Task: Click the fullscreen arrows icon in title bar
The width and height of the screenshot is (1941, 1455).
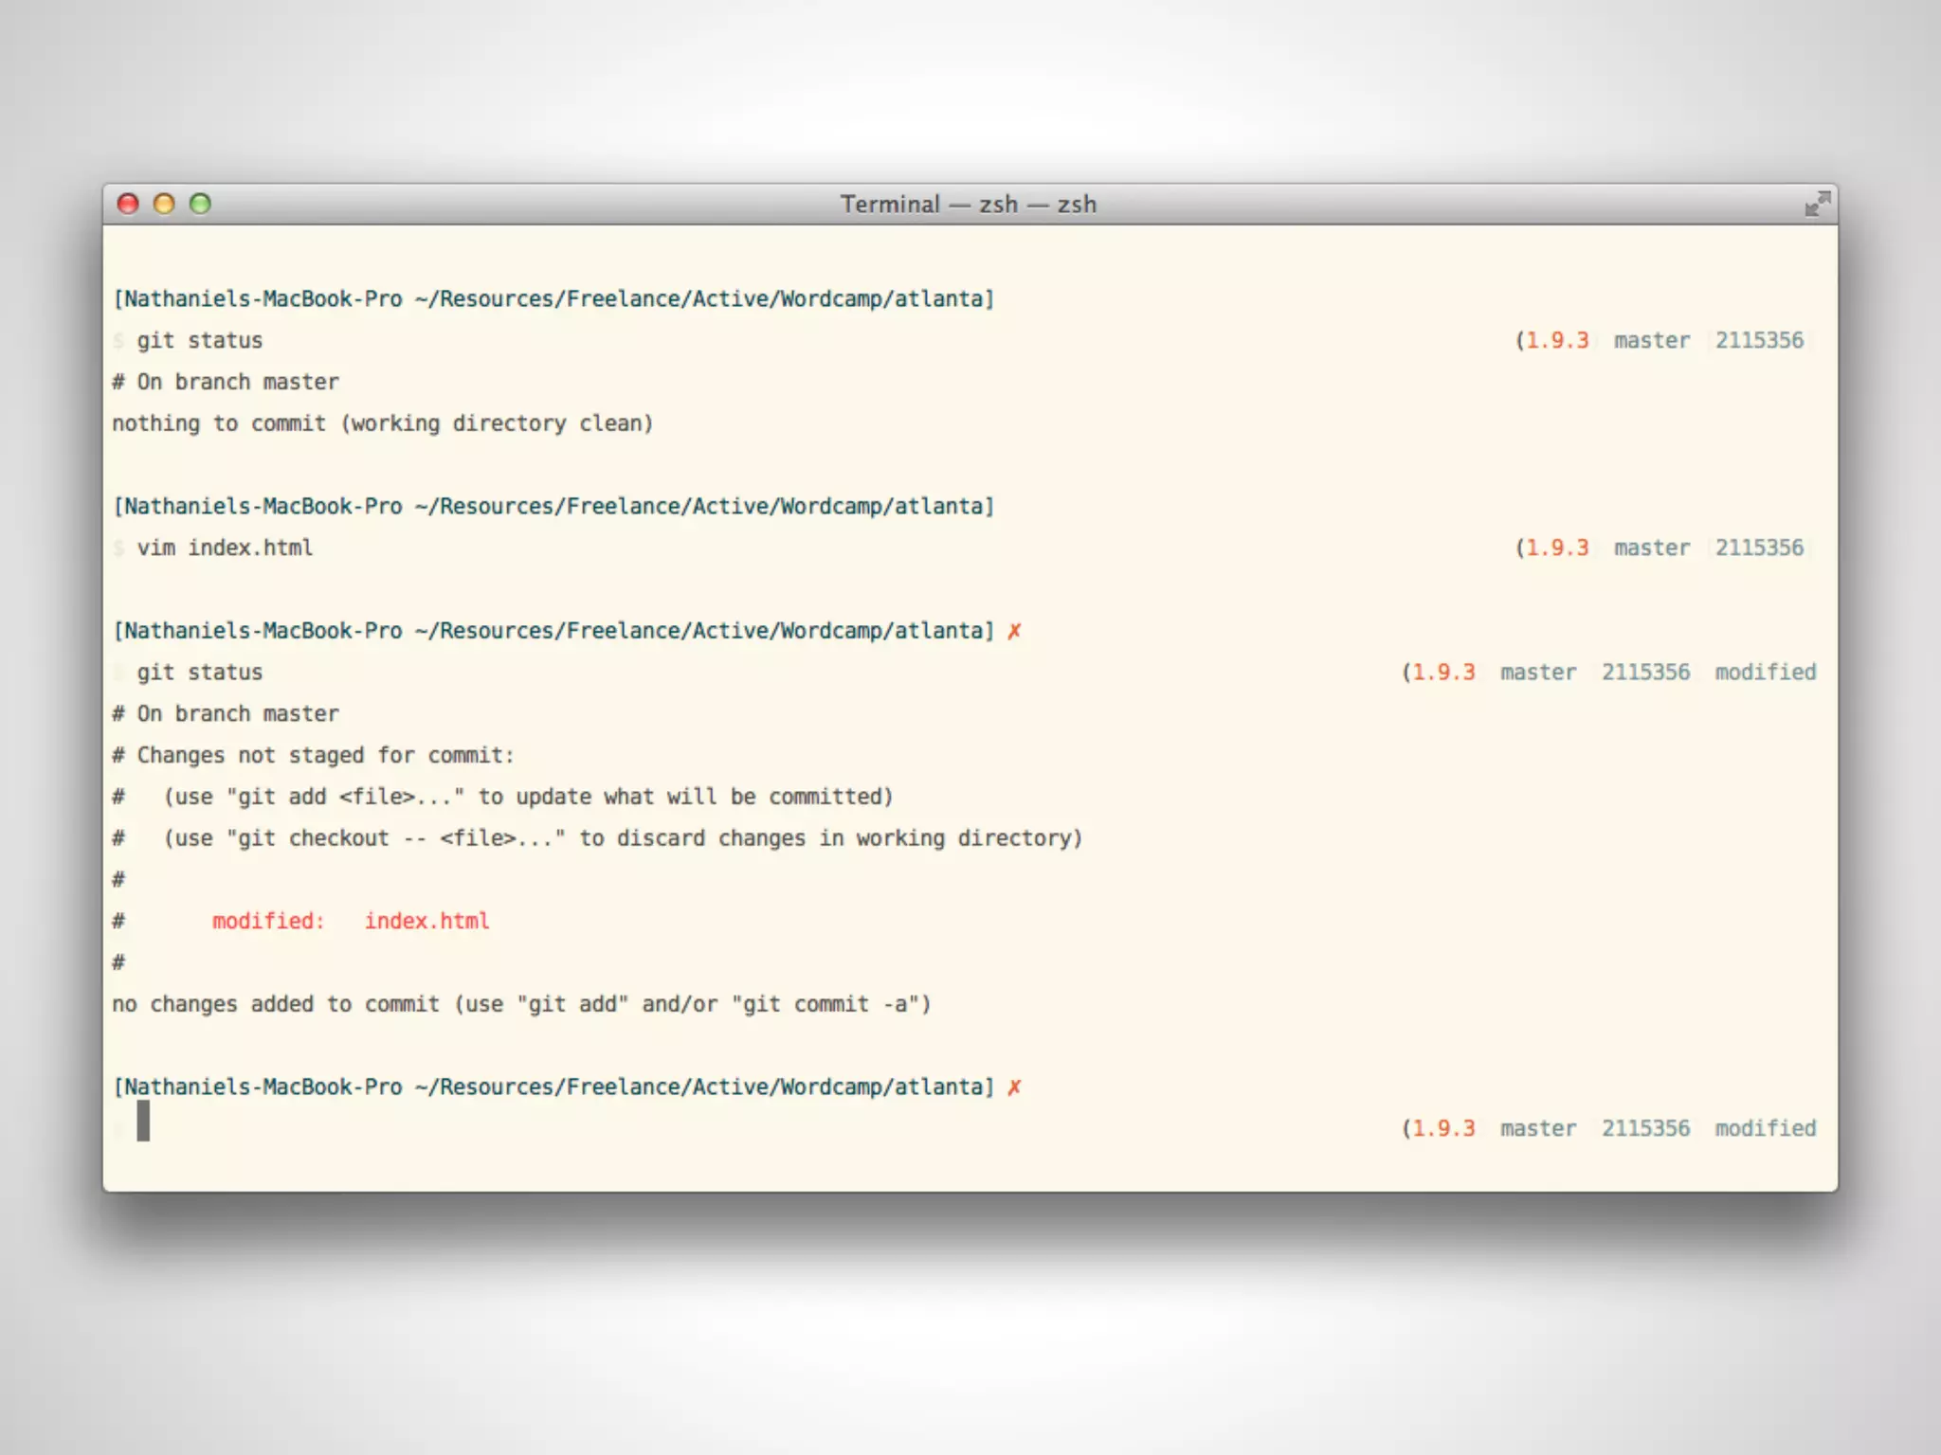Action: (x=1816, y=204)
